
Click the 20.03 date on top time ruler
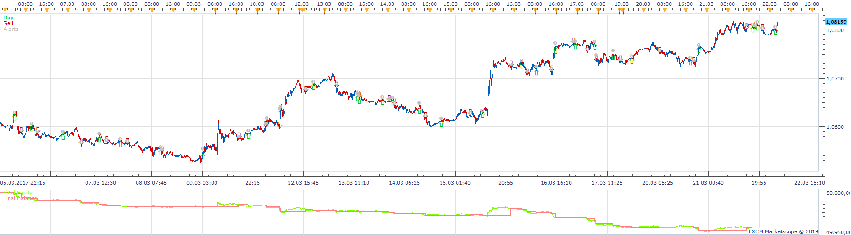coord(643,4)
